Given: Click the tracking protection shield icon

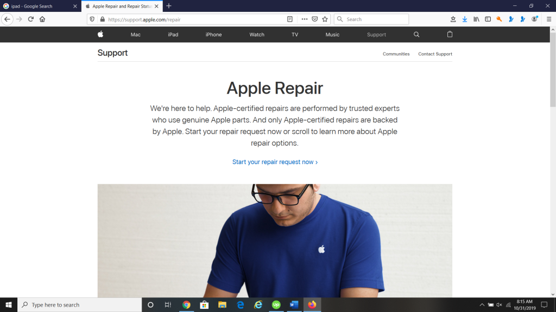Looking at the screenshot, I should [x=92, y=19].
